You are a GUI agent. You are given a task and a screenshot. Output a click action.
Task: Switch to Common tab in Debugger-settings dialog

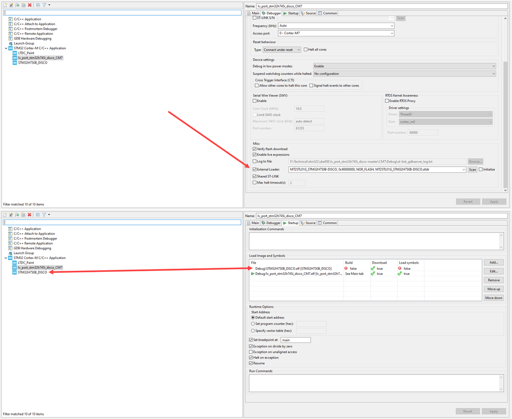coord(327,13)
